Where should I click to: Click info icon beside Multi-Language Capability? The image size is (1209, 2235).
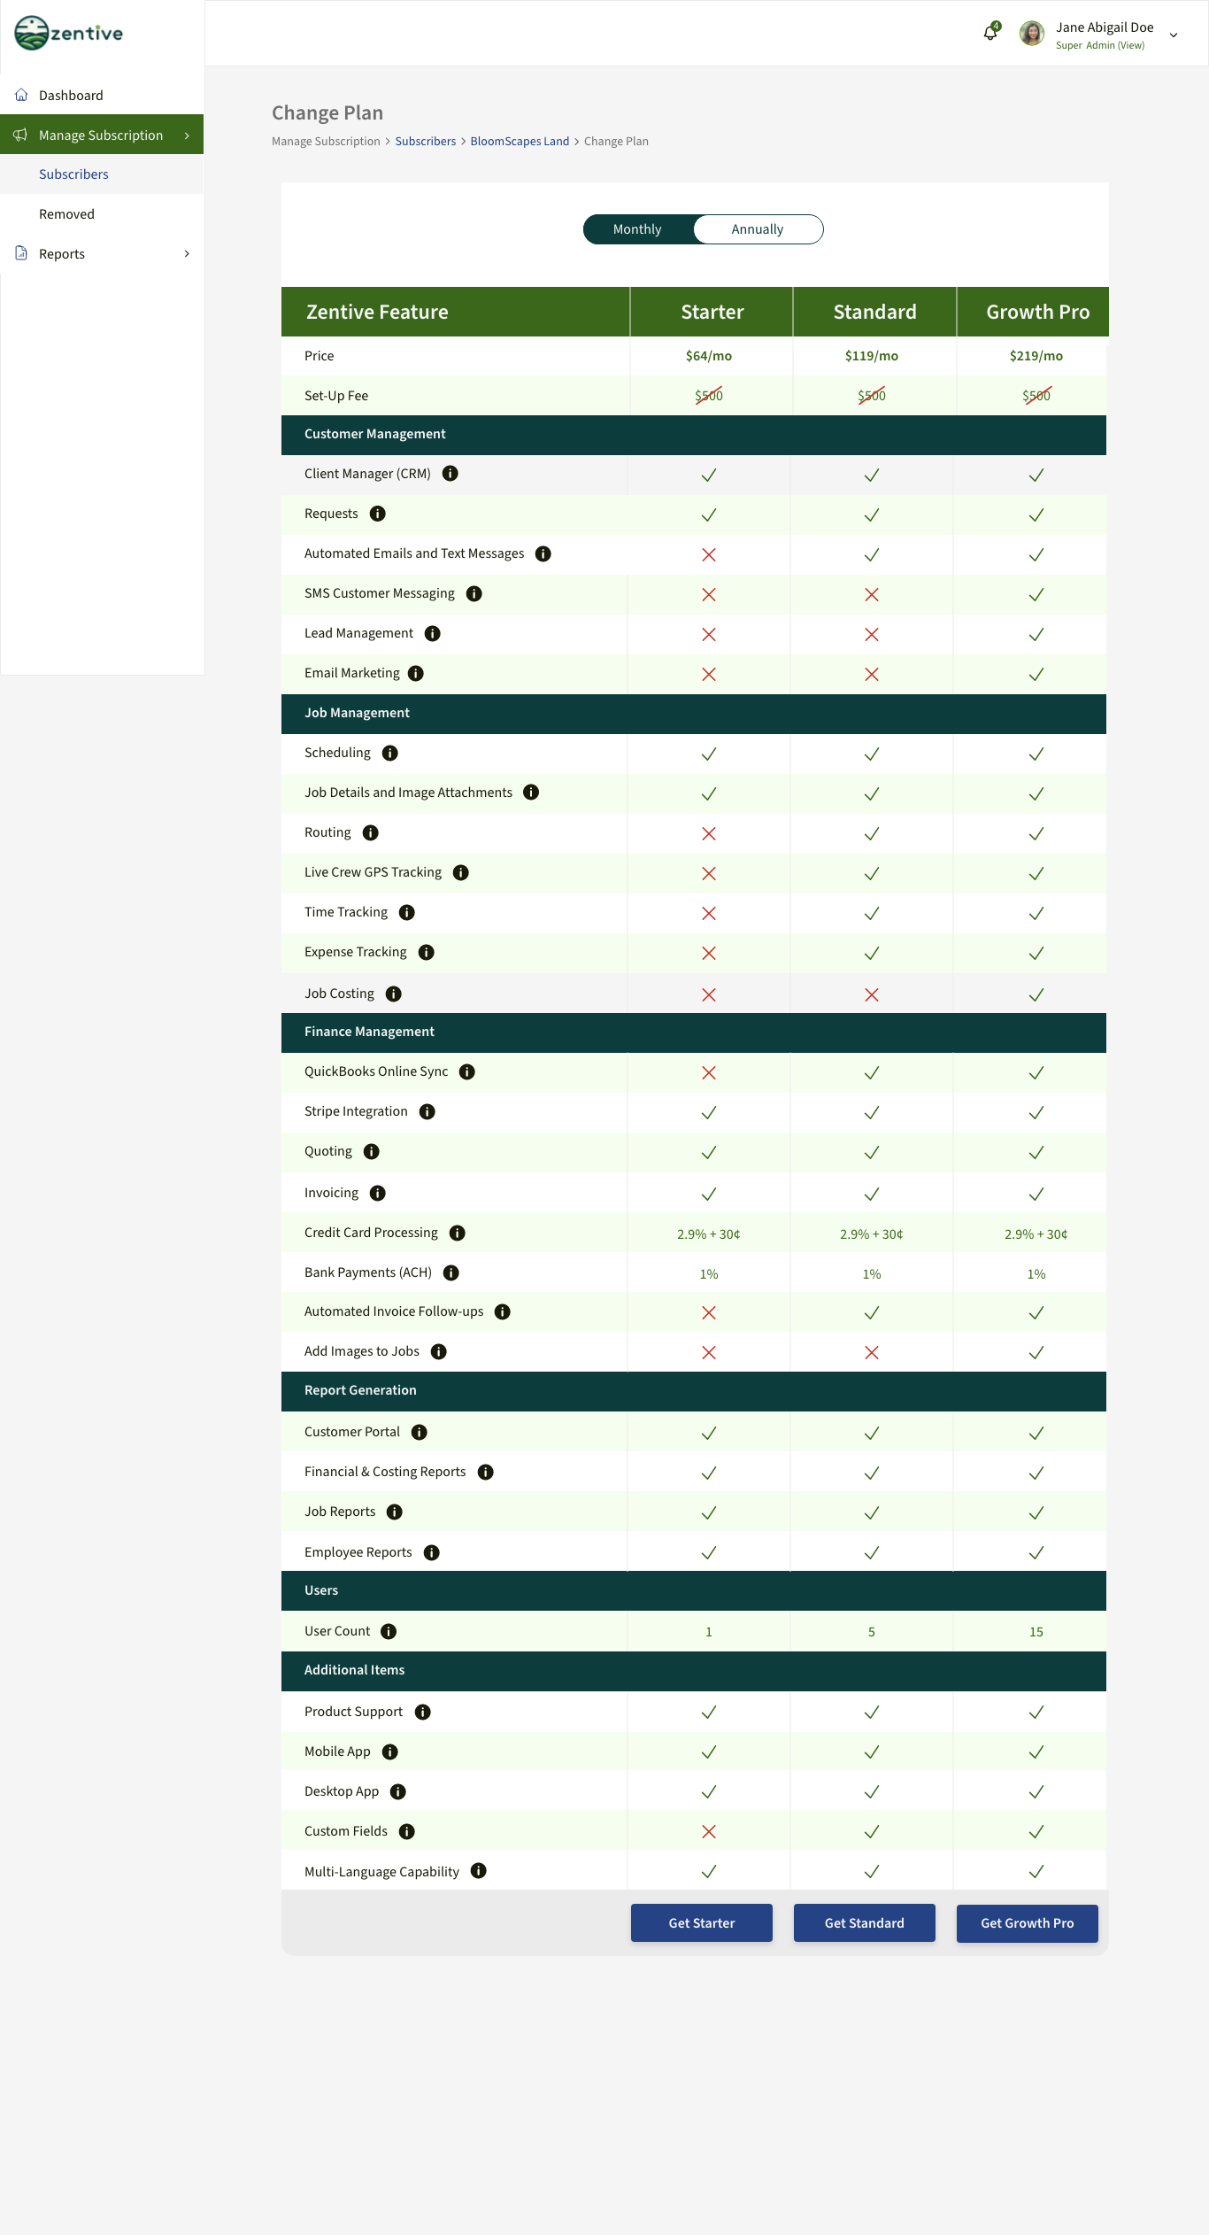[x=479, y=1871]
